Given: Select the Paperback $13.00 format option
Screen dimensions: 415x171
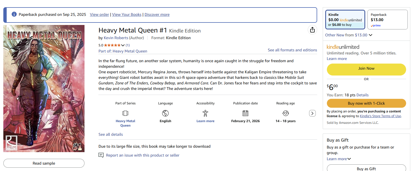Looking at the screenshot, I should 387,20.
